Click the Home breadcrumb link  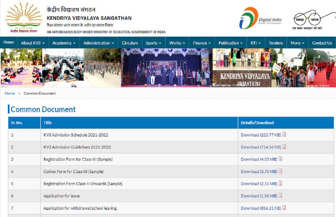click(10, 93)
